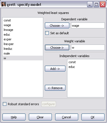Screen dimensions: 107x123
Task: Open Help for model specification
Action: tap(14, 117)
